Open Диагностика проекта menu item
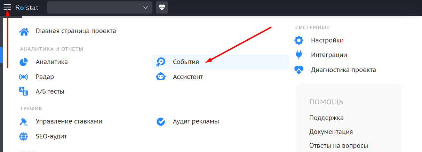 point(335,70)
